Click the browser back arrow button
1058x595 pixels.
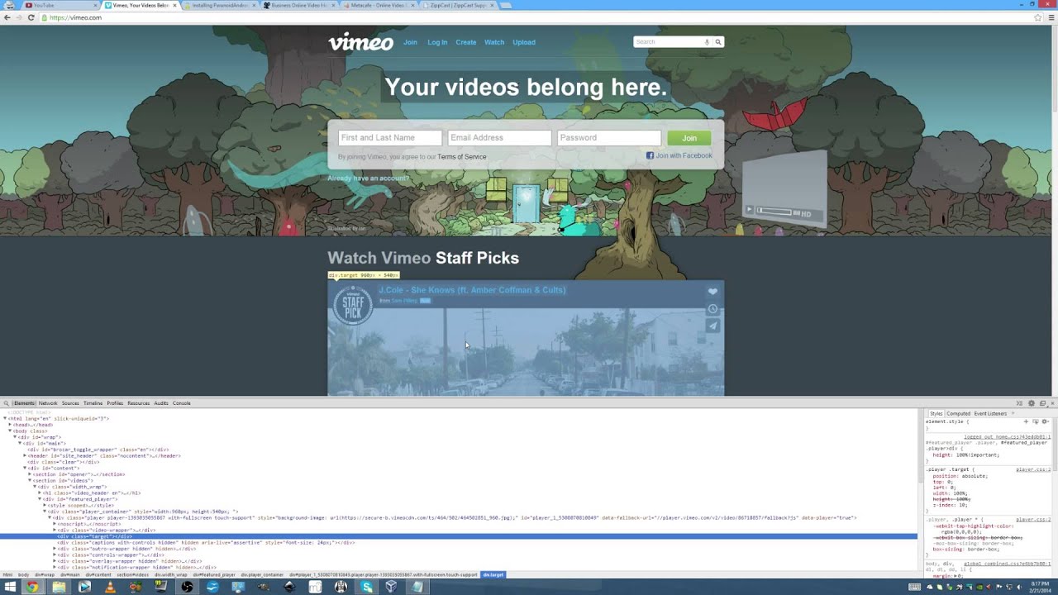(8, 17)
